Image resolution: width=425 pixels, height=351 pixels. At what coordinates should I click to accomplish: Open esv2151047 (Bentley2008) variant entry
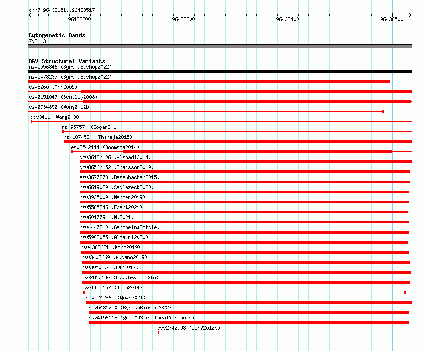point(63,97)
